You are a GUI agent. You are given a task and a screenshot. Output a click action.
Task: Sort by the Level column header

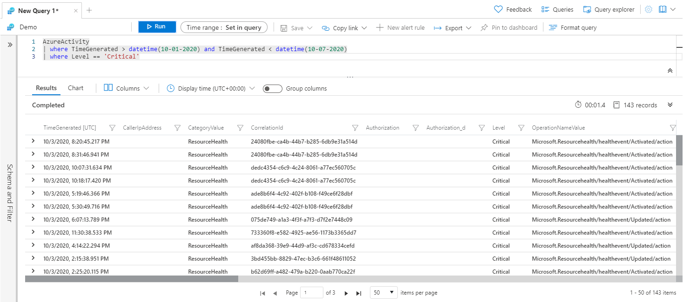498,128
